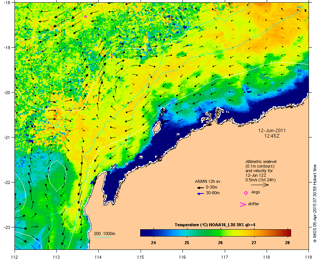Click the 'drifter' legend label
The image size is (320, 259).
(253, 204)
